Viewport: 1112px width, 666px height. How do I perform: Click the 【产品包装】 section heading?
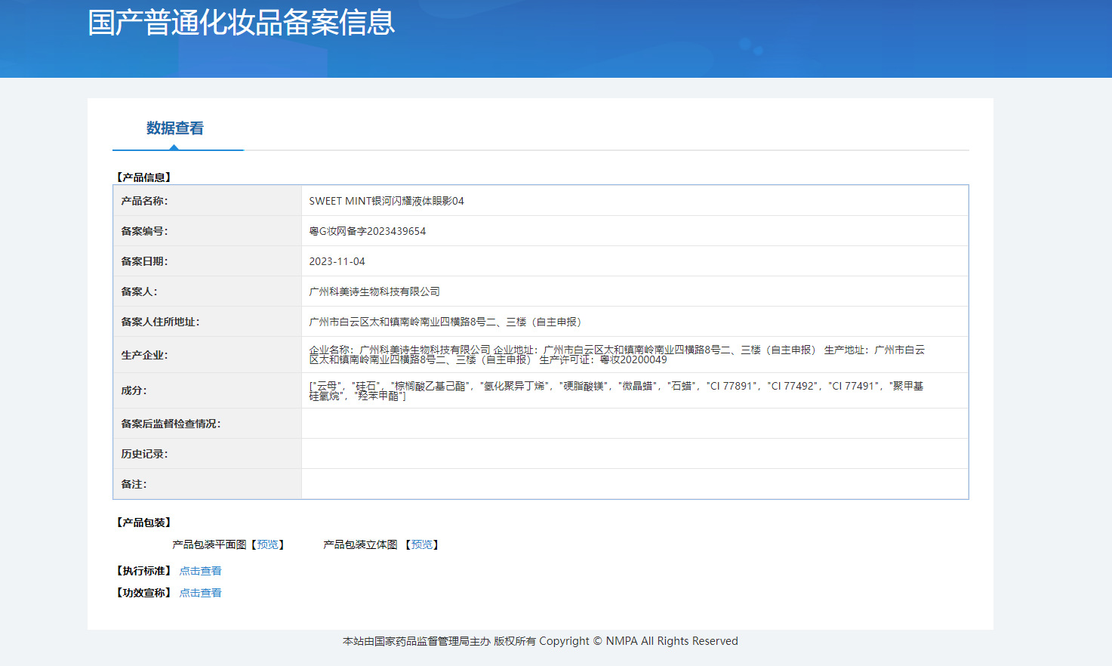[143, 523]
